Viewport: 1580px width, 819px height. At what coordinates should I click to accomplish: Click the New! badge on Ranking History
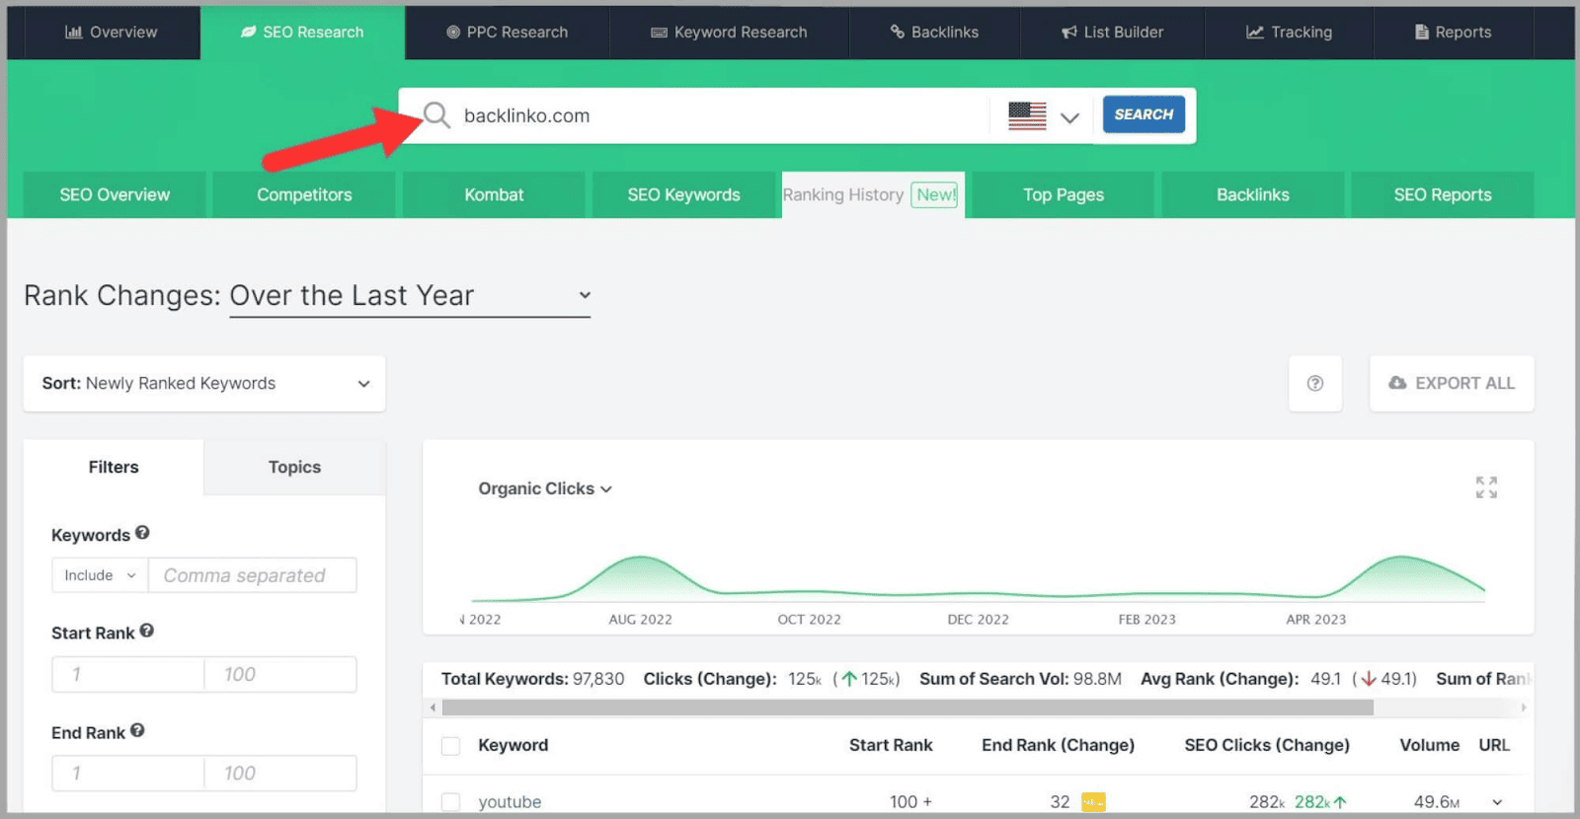935,194
